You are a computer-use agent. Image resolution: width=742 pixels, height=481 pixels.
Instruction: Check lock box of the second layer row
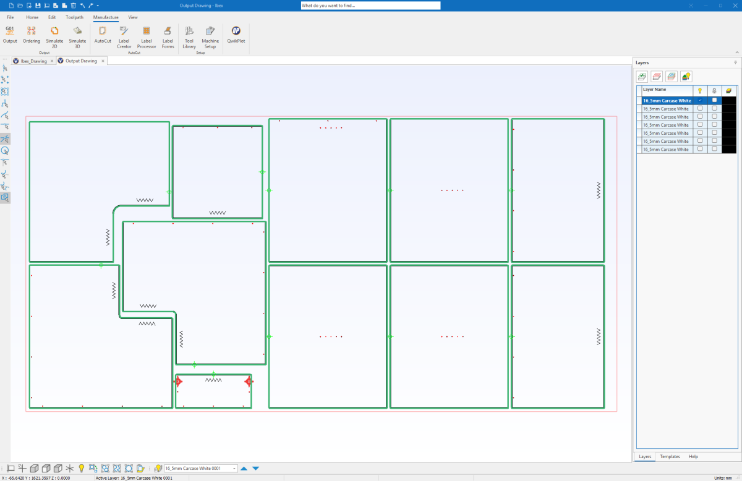[x=715, y=108]
